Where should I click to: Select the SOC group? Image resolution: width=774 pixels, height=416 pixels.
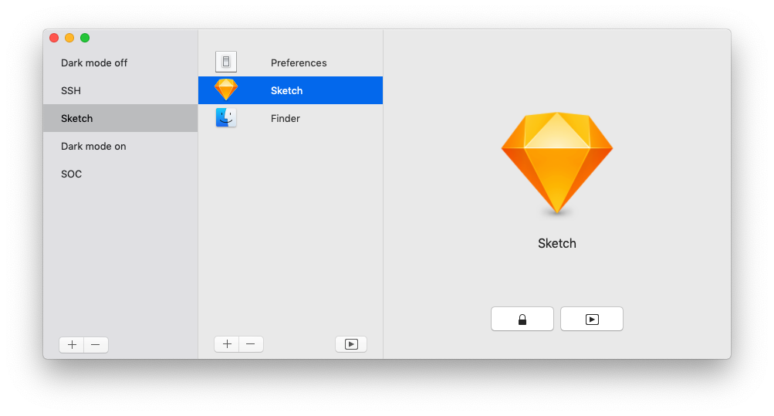(120, 174)
